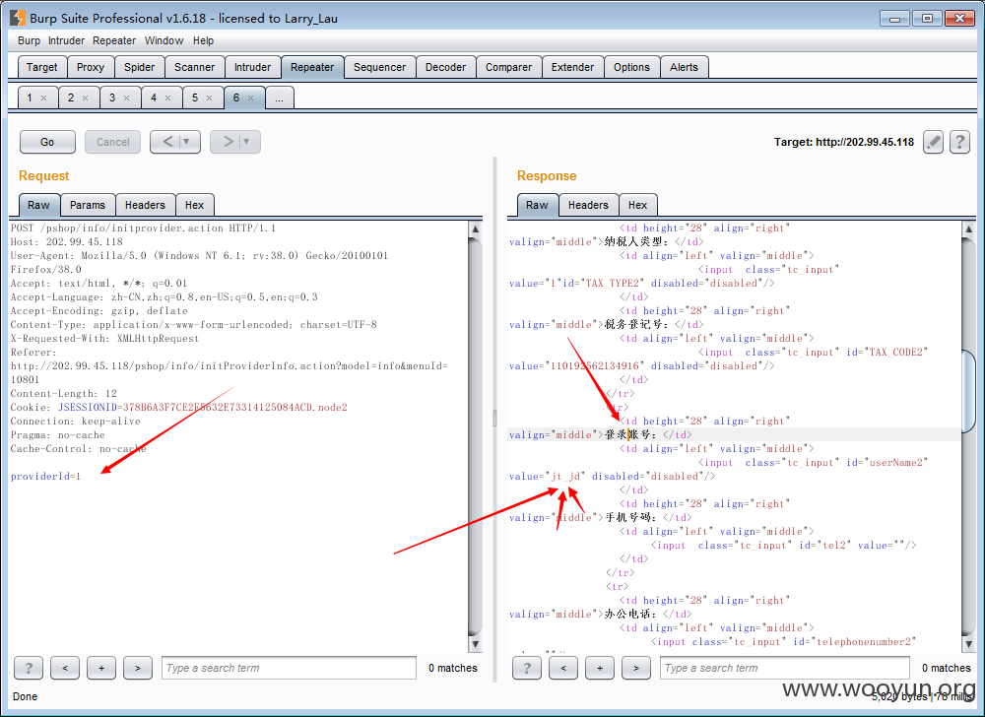
Task: Go to previous match in response search
Action: 562,668
